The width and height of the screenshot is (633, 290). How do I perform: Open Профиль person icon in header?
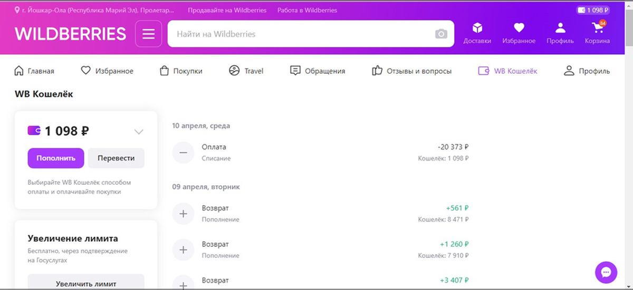point(560,33)
